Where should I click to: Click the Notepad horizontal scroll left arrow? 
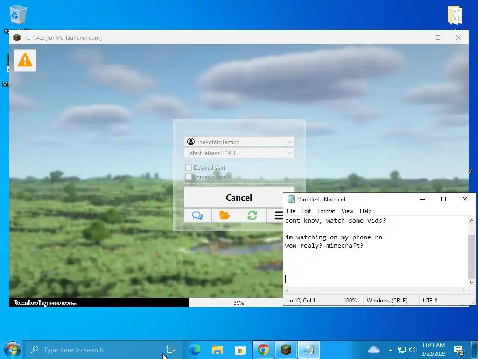287,291
